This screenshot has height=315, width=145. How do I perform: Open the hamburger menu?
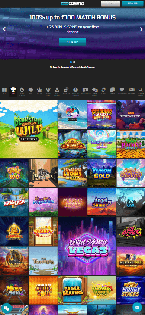coord(4,4)
